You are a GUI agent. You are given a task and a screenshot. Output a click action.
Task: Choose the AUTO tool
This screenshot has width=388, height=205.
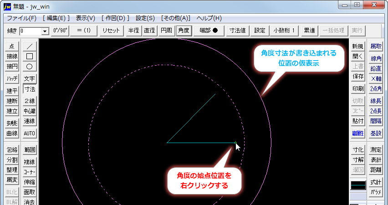click(30, 133)
